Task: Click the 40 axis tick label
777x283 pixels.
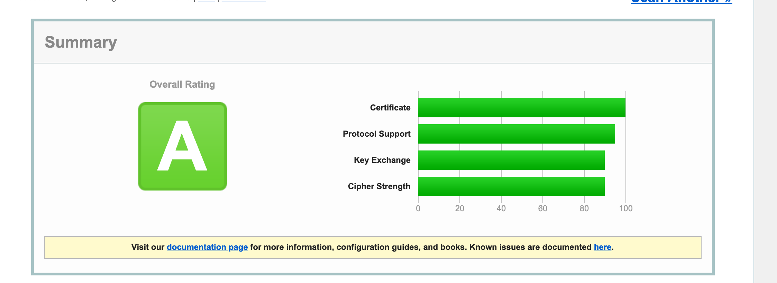Action: [501, 208]
